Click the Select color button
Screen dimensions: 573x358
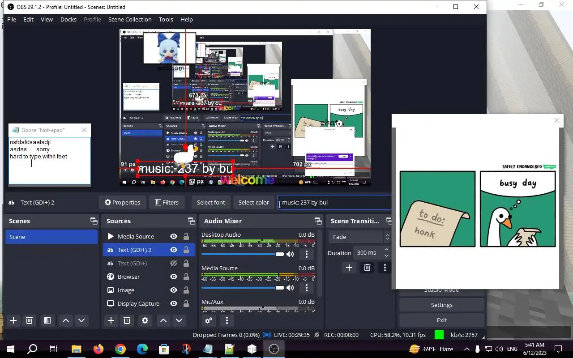click(254, 202)
